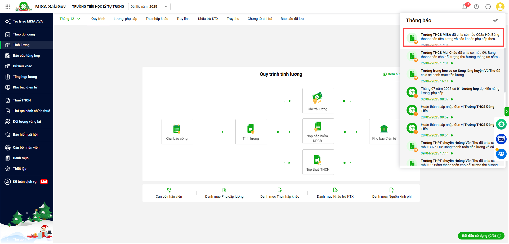Open the Nộp thuế TNCN step
The image size is (509, 244).
(x=318, y=162)
